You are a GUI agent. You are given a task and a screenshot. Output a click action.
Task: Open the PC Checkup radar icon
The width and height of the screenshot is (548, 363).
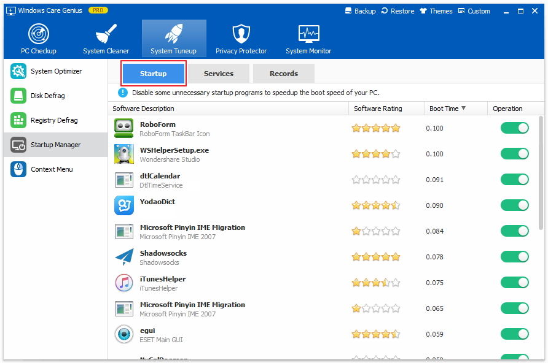tap(39, 34)
